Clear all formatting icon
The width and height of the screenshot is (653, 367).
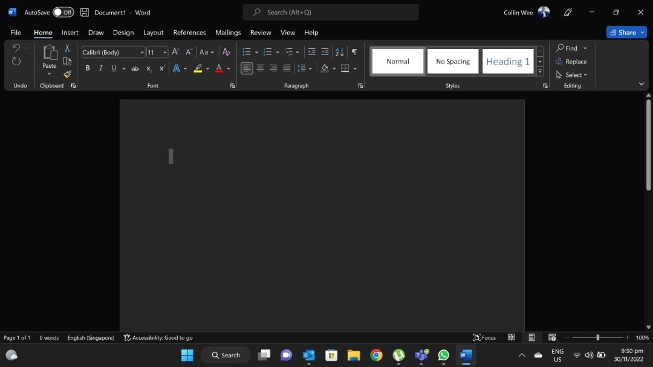[226, 51]
